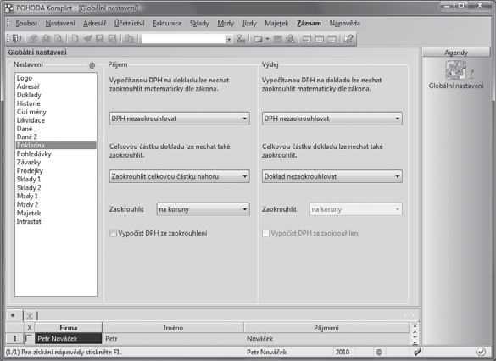Click the context help question-mark icon

[348, 39]
